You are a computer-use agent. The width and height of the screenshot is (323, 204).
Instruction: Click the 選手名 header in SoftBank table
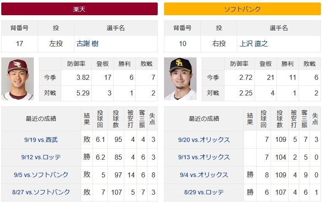[279, 28]
